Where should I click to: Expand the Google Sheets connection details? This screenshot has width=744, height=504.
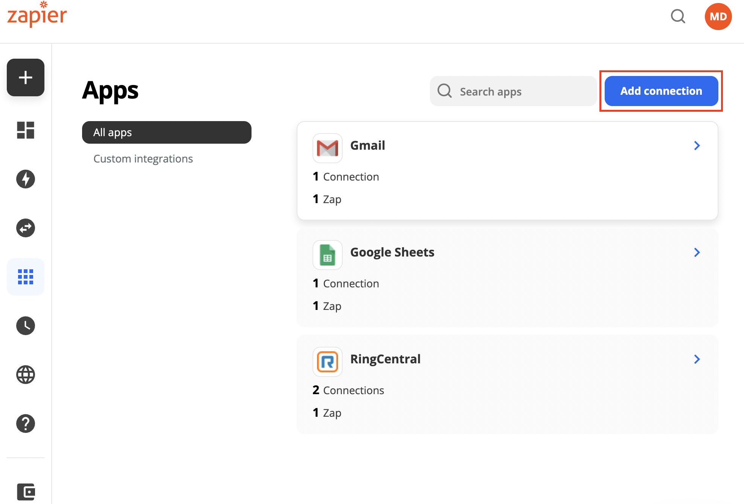click(x=697, y=252)
